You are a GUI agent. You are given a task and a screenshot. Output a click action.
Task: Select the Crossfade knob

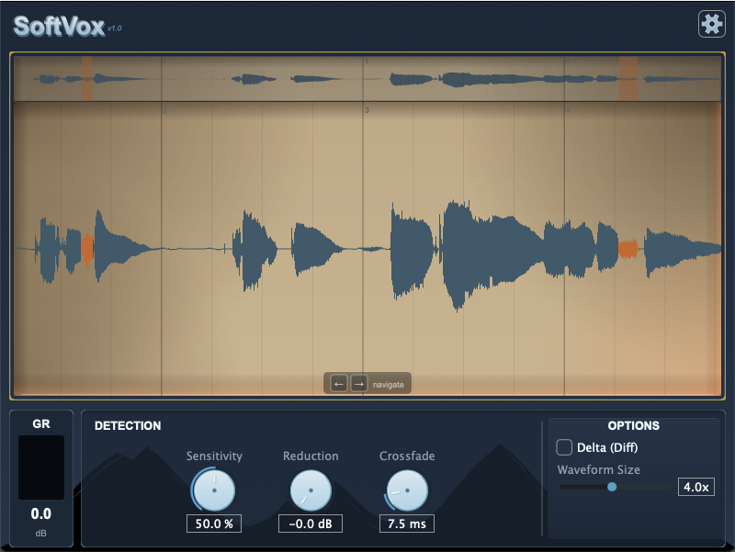pos(406,491)
